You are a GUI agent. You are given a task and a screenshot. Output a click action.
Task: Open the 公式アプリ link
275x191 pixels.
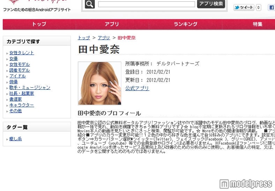[137, 88]
